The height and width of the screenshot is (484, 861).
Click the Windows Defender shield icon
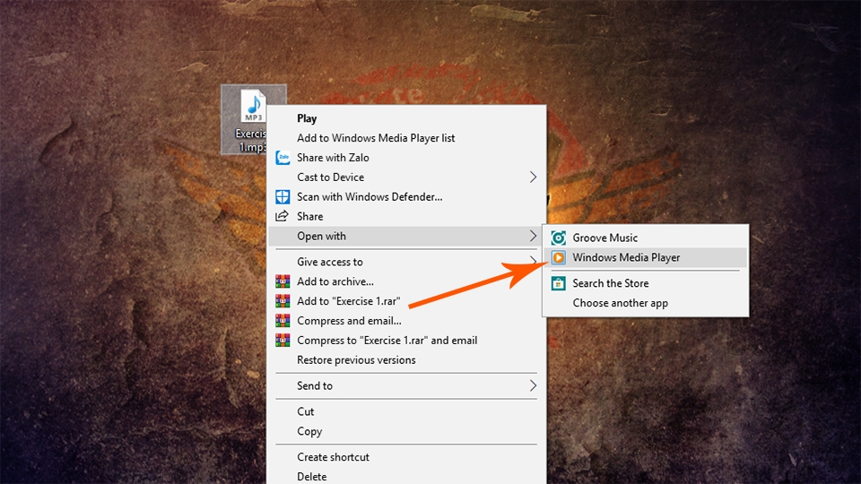pos(283,197)
